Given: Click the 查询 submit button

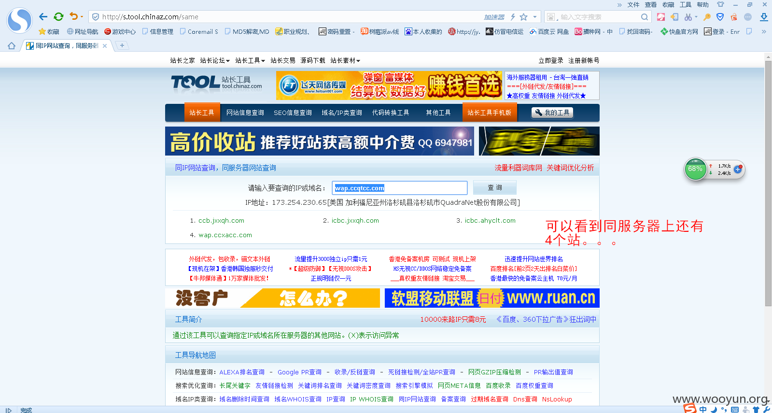Looking at the screenshot, I should tap(495, 187).
